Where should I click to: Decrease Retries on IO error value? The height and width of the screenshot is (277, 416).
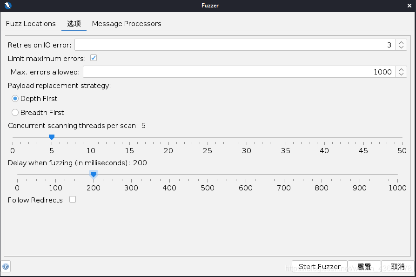coord(402,48)
